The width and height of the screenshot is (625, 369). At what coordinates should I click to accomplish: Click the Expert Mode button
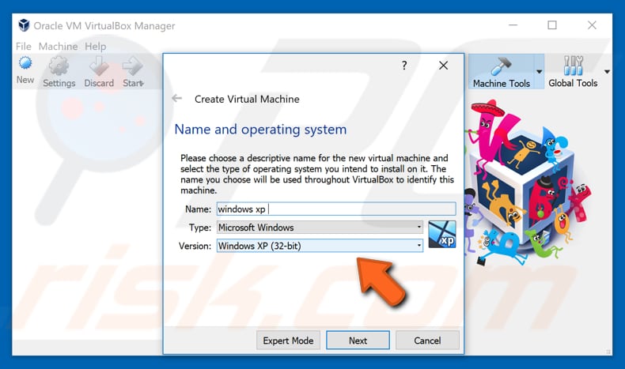click(288, 341)
